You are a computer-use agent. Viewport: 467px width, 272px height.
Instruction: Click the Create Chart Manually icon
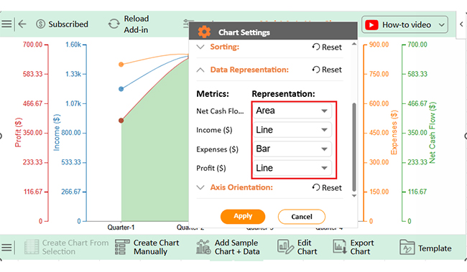click(122, 247)
